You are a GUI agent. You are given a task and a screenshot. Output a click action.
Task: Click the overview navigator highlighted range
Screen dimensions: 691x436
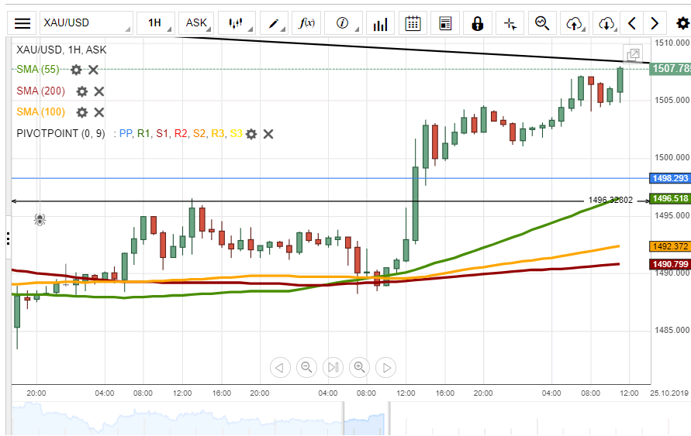point(365,419)
